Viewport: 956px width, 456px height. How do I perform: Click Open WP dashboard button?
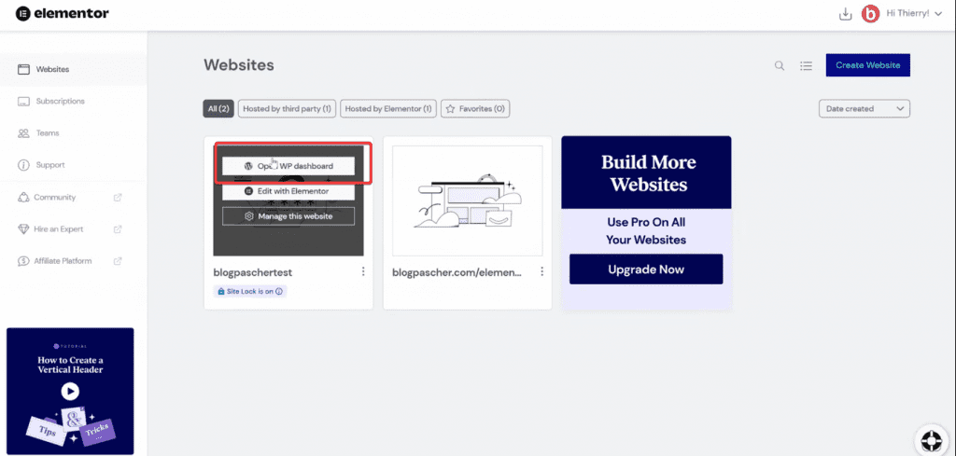click(288, 166)
